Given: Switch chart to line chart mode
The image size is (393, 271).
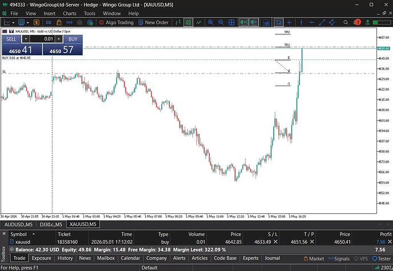Looking at the screenshot, I should pos(198,23).
